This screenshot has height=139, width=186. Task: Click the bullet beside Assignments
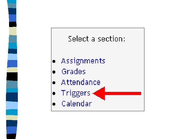point(54,62)
